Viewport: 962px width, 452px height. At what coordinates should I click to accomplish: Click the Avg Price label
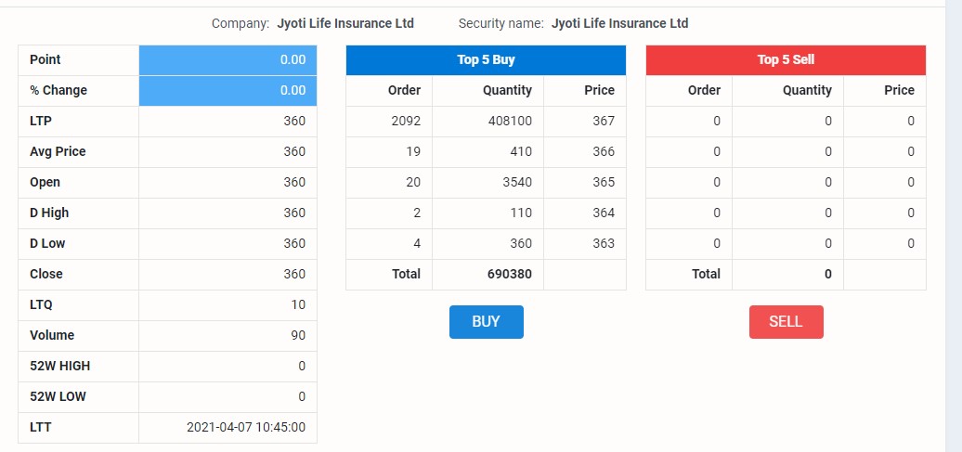coord(58,151)
